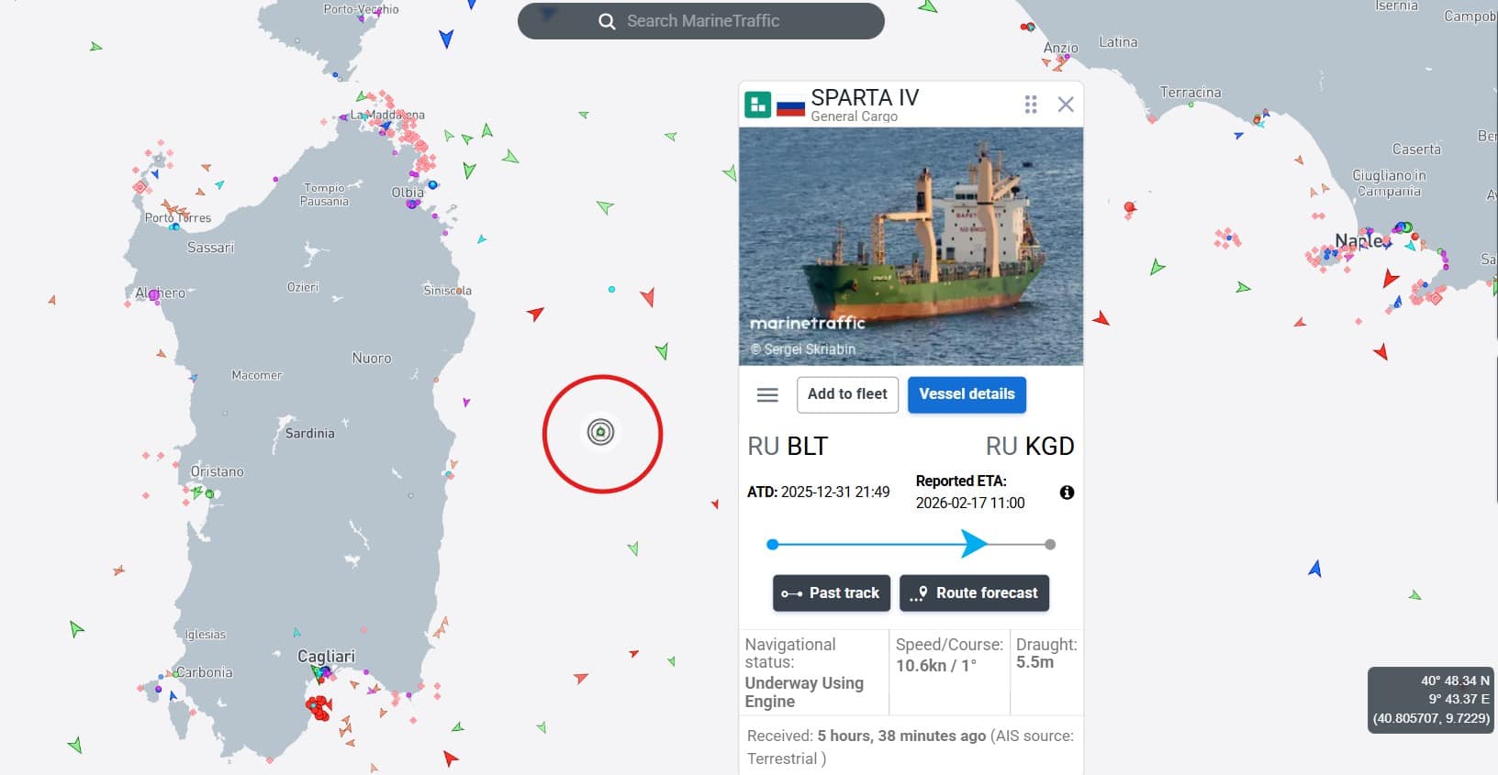Click the Oristano label on map
The image size is (1498, 775).
tap(217, 471)
